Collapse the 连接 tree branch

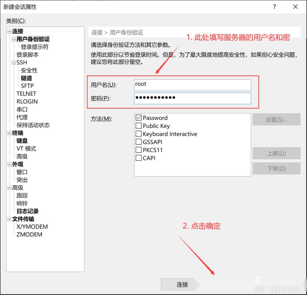(x=9, y=31)
